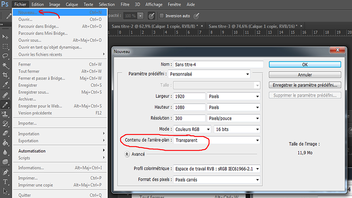The width and height of the screenshot is (352, 198).
Task: Click the Annuler button
Action: point(305,75)
